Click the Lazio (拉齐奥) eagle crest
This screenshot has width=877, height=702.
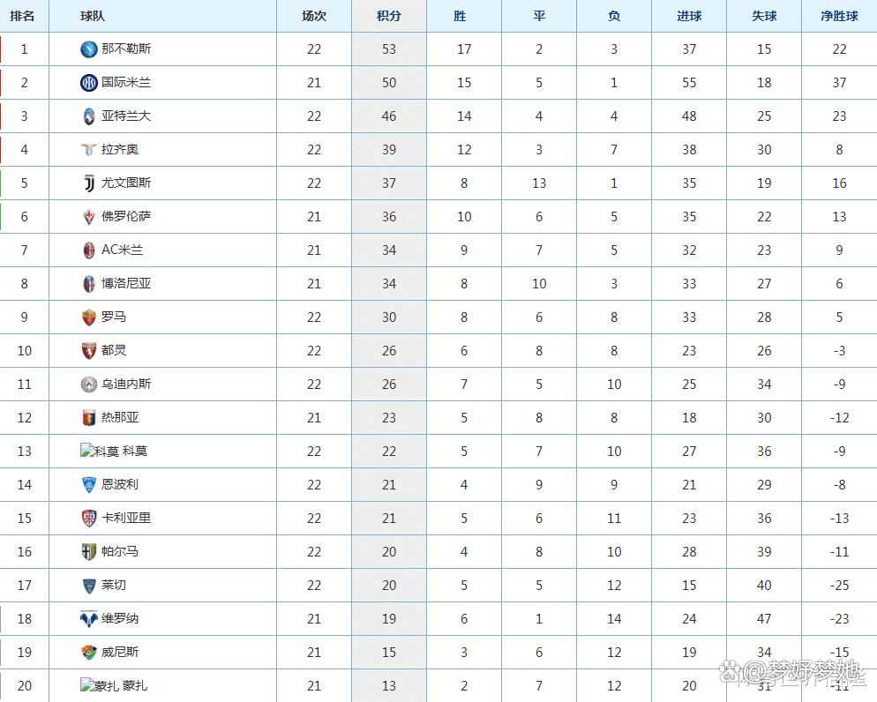pos(89,150)
